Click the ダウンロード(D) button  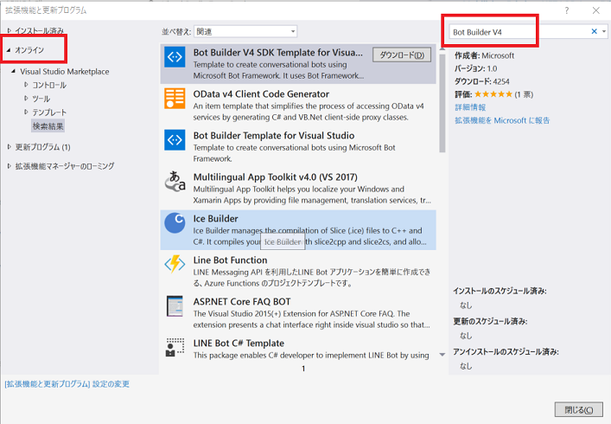click(x=402, y=55)
